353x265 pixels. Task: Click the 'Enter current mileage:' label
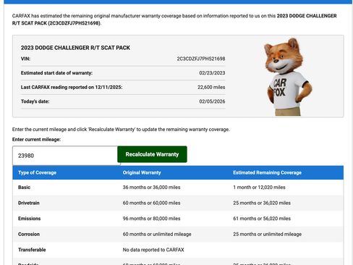coord(36,140)
